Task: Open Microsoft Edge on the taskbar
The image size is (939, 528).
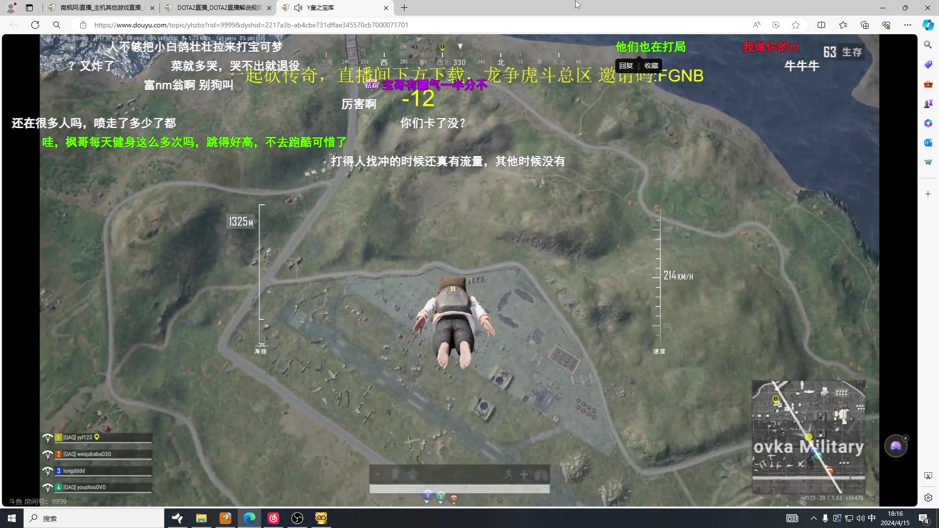Action: pos(249,518)
